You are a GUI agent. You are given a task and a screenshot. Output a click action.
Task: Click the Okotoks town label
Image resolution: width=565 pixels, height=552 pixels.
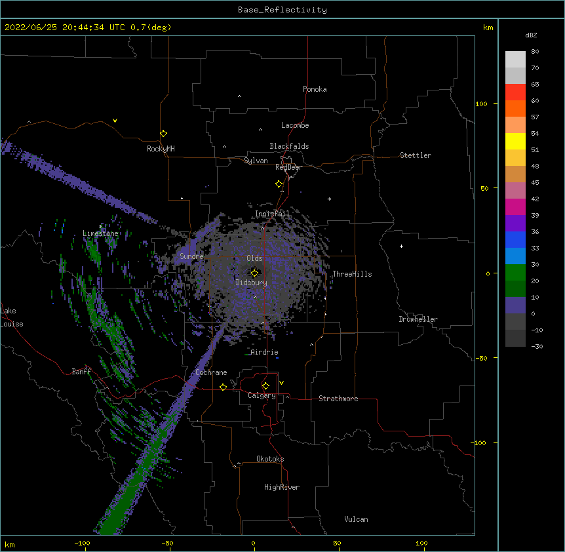coord(270,459)
